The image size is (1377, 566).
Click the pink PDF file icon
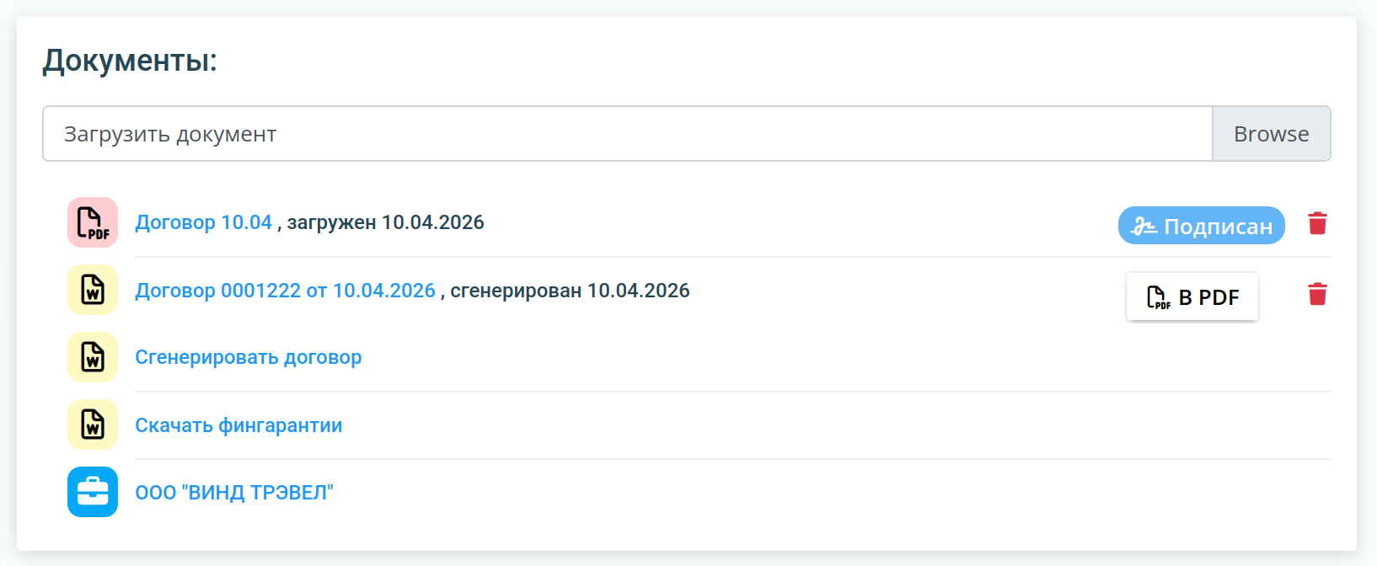coord(93,222)
